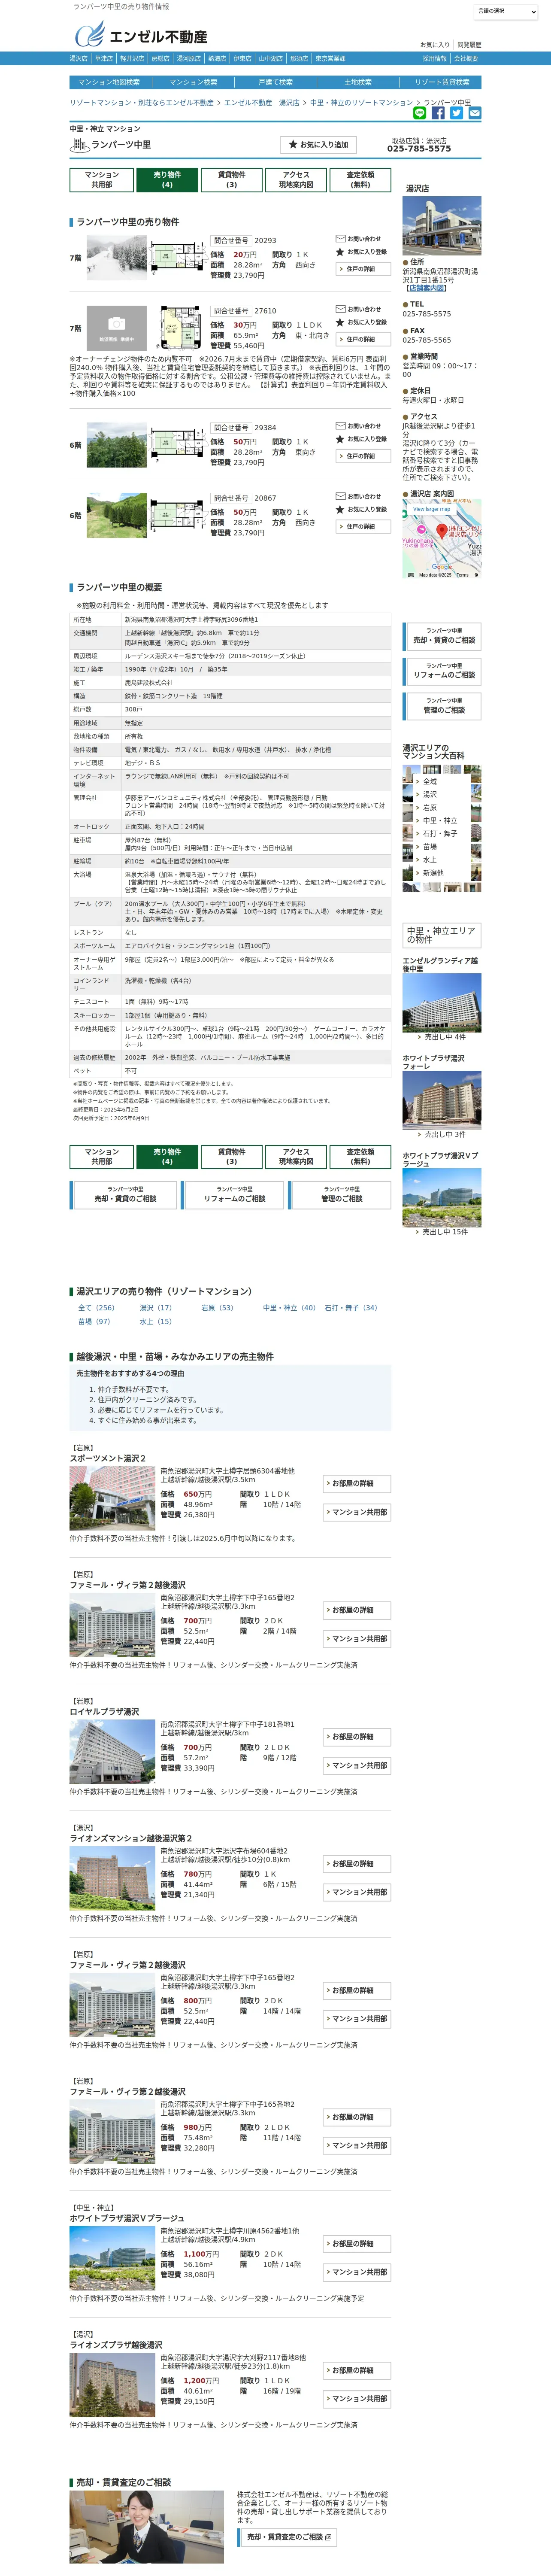This screenshot has height=2576, width=551.
Task: Open 土地検索 in navigation bar
Action: [358, 82]
